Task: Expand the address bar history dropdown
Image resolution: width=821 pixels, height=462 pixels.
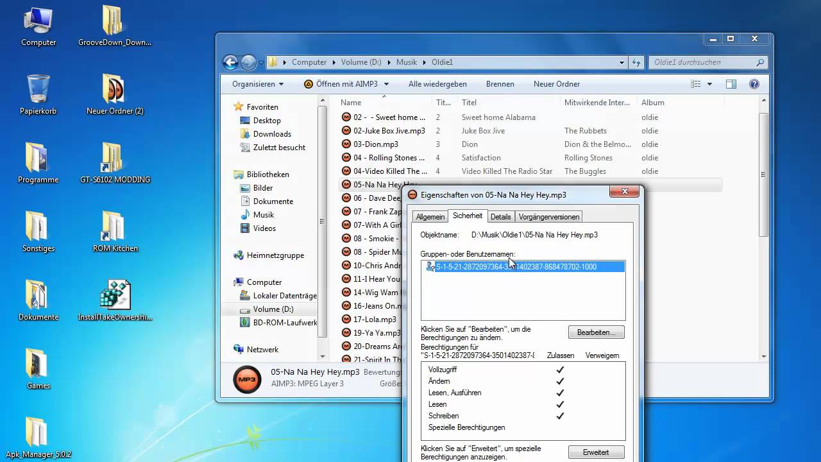Action: click(x=622, y=62)
